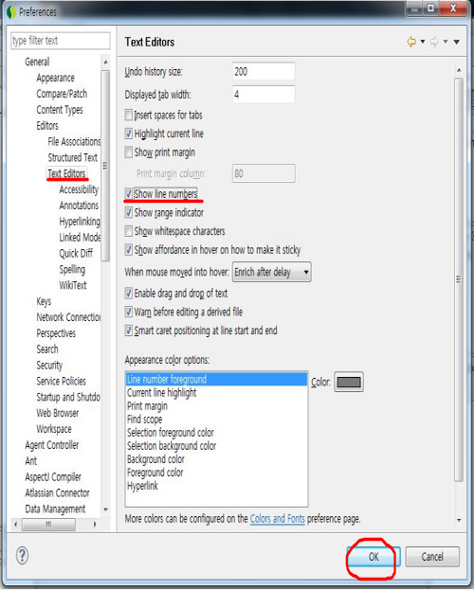474x590 pixels.
Task: Select AspectJ Compiler tree node
Action: point(53,477)
